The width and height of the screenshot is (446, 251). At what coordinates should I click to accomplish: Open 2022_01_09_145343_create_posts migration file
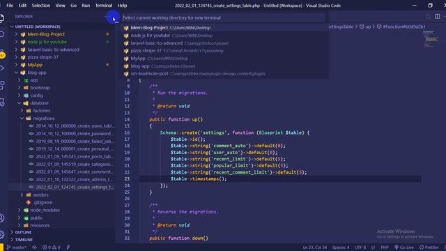click(x=75, y=156)
